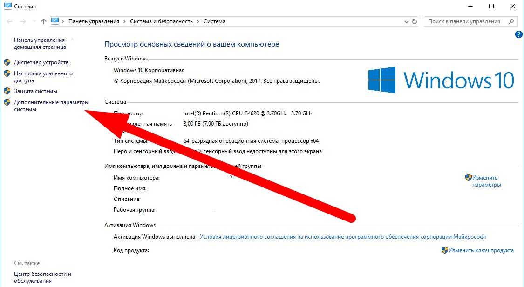Refresh the page with the refresh icon
Image resolution: width=524 pixels, height=287 pixels.
(415, 22)
